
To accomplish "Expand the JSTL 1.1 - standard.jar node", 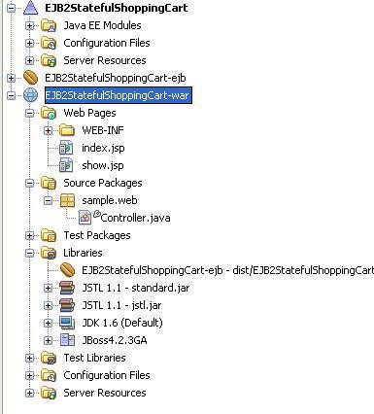I will tap(48, 288).
